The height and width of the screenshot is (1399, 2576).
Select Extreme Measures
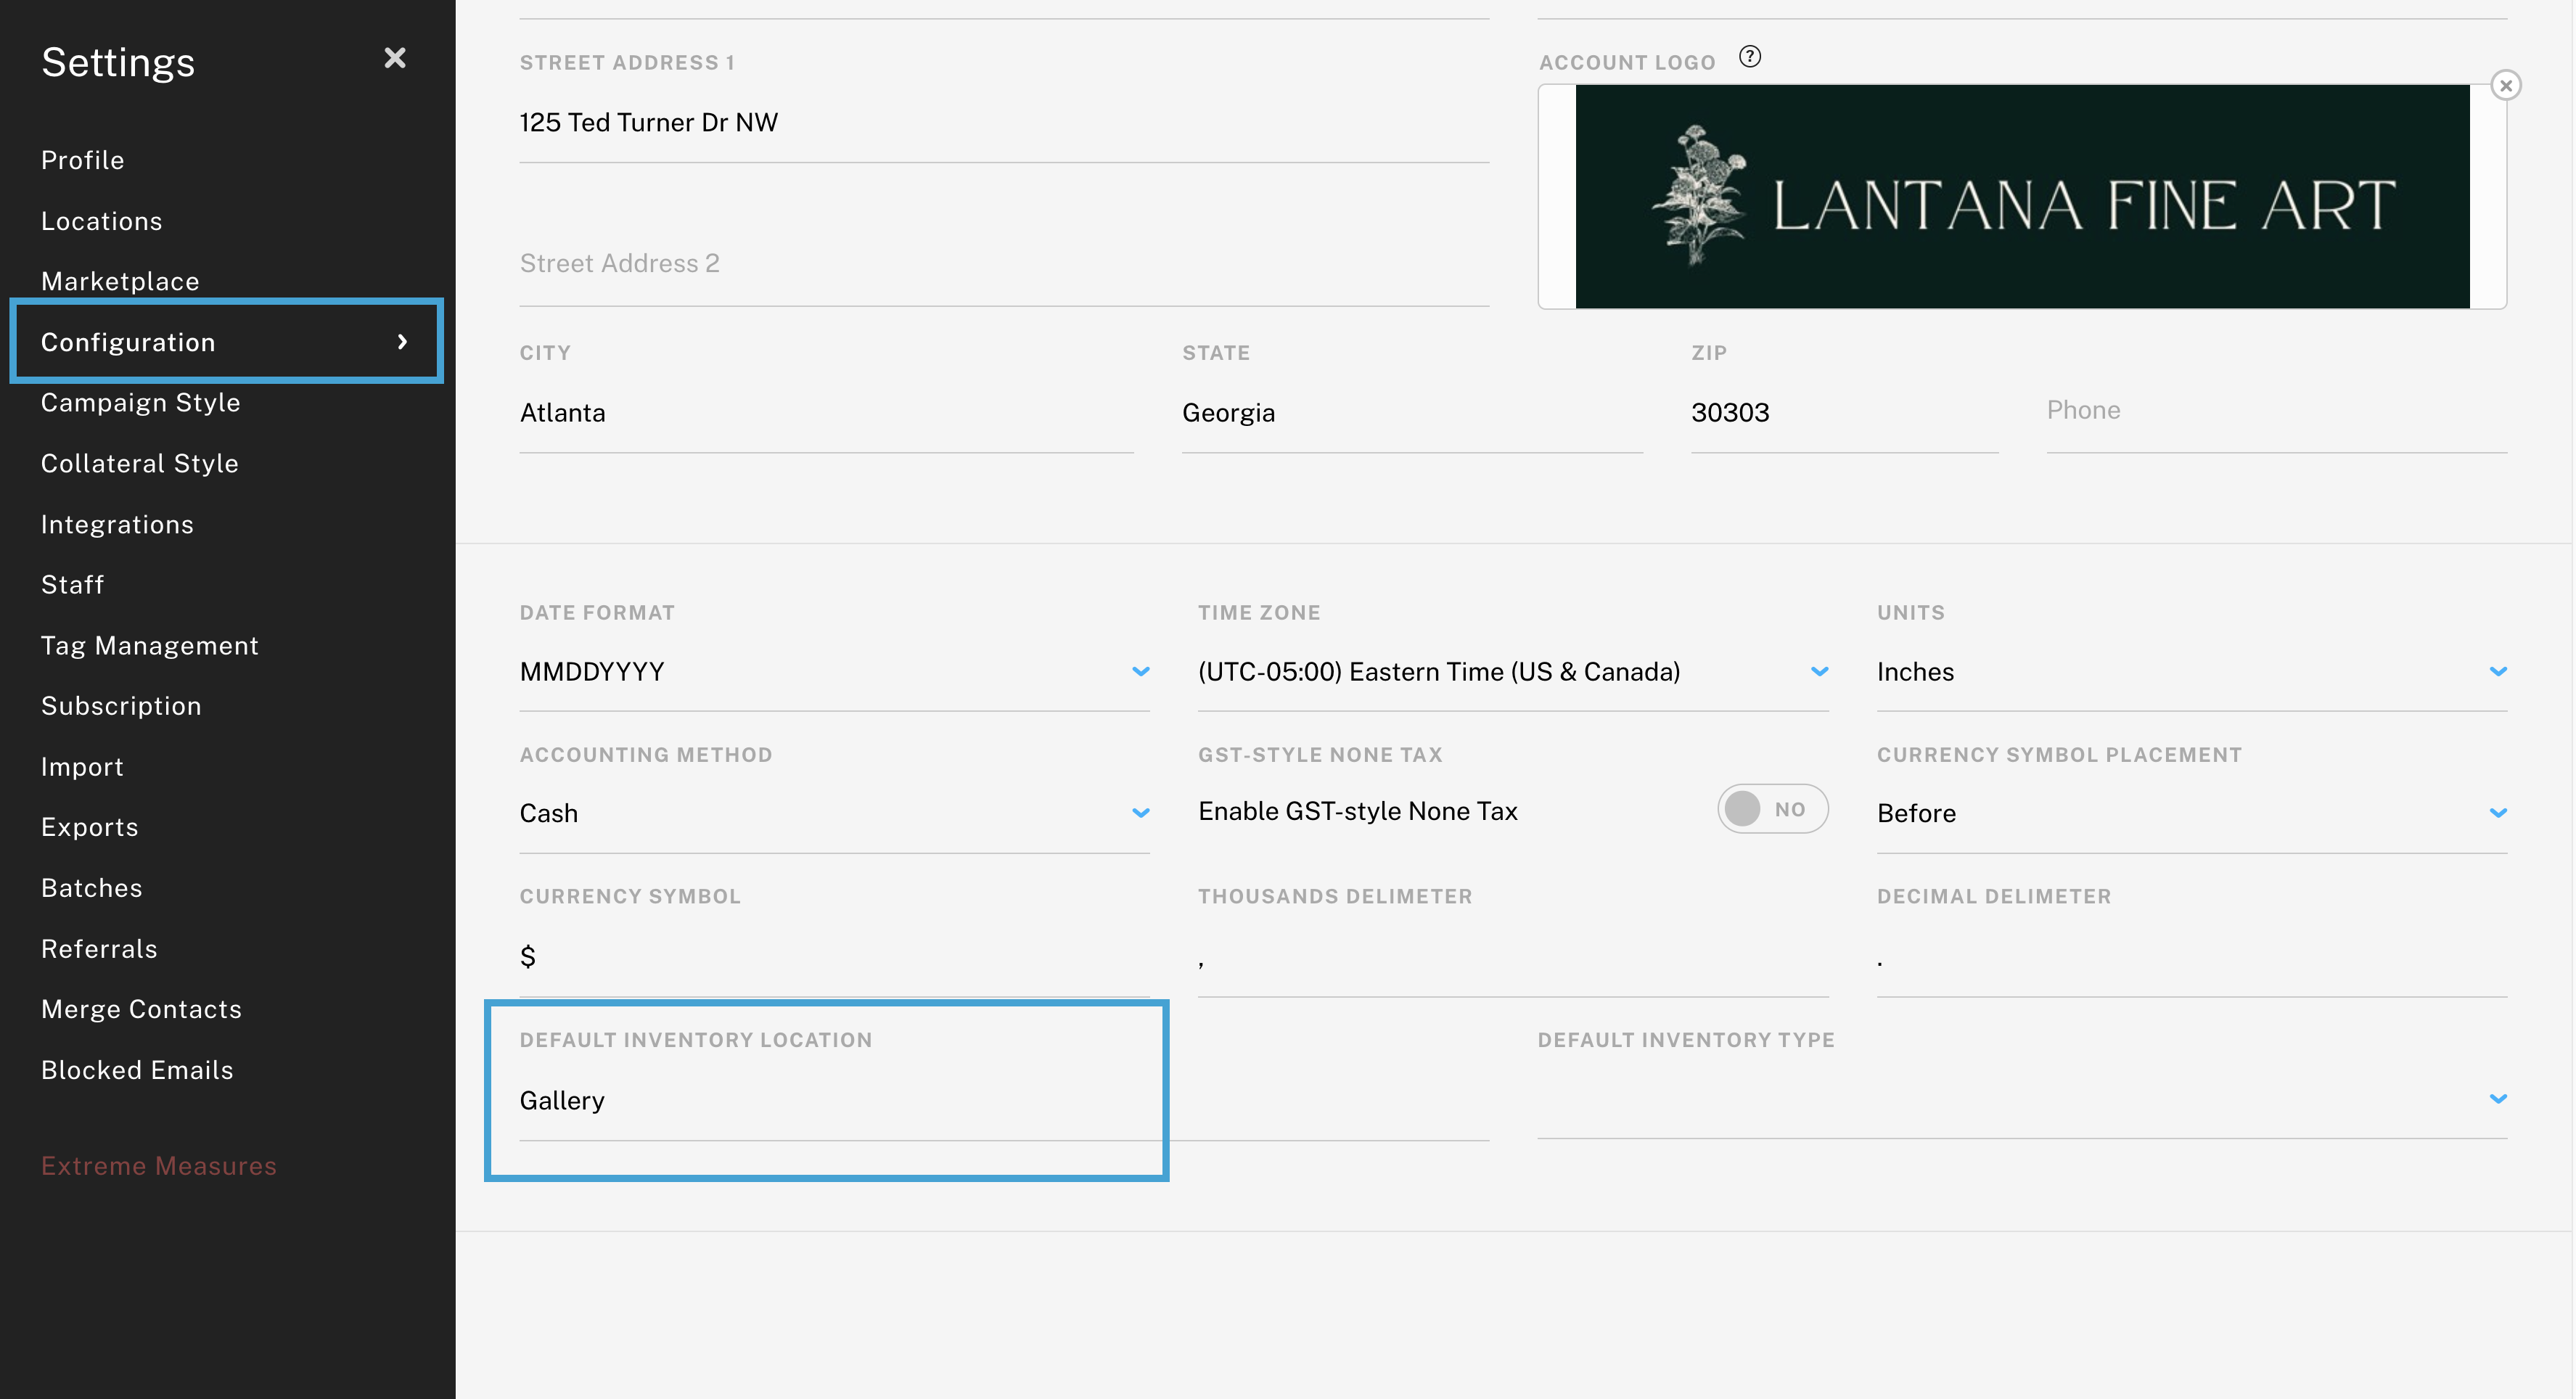tap(159, 1165)
